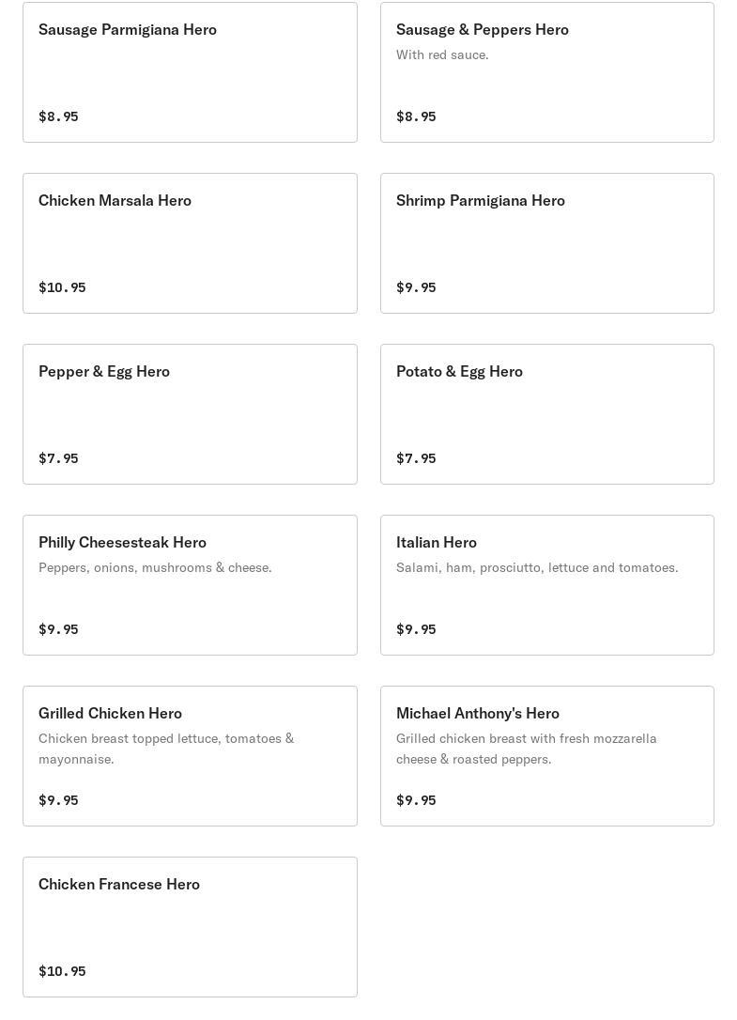The width and height of the screenshot is (737, 1020).
Task: Click the "With red sauce." description
Action: click(x=442, y=55)
